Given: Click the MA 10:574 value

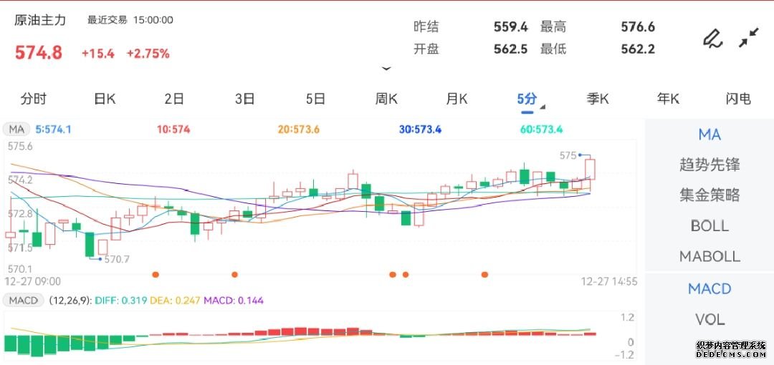Looking at the screenshot, I should coord(173,130).
